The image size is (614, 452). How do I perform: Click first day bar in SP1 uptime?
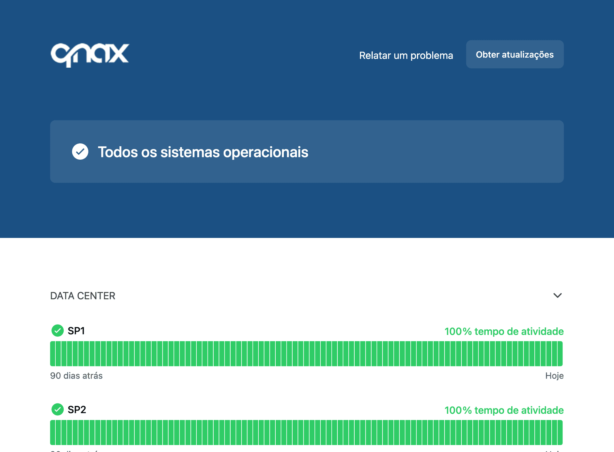(52, 354)
